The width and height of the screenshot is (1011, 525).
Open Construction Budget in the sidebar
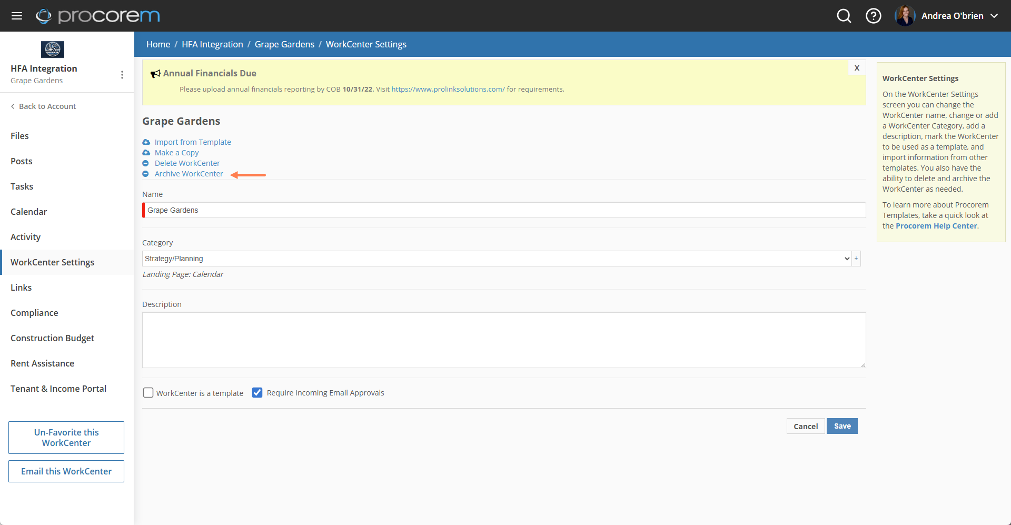[67, 338]
